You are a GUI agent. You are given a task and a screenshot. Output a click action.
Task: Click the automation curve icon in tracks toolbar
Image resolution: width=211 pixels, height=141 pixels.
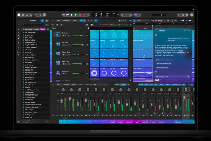pyautogui.click(x=88, y=21)
